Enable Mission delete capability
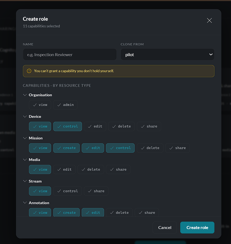Viewport: 231px width, 244px height. [150, 148]
